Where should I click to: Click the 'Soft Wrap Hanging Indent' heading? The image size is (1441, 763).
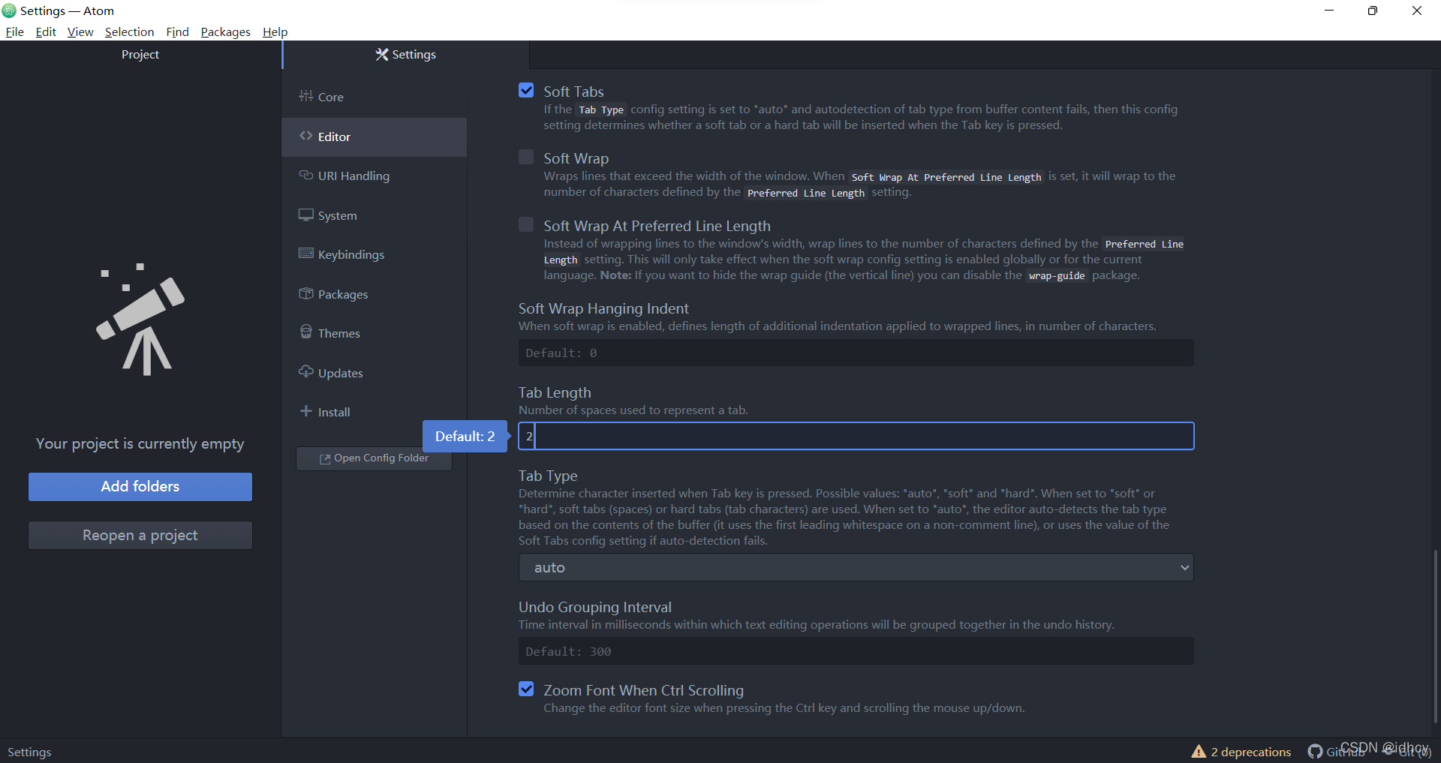pyautogui.click(x=603, y=308)
